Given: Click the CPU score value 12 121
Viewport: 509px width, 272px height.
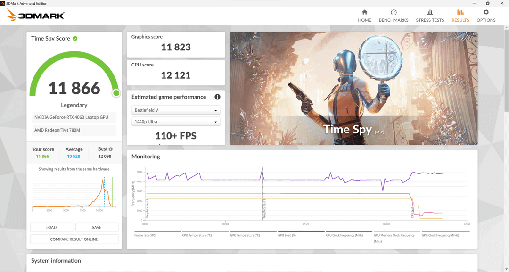Looking at the screenshot, I should (176, 75).
